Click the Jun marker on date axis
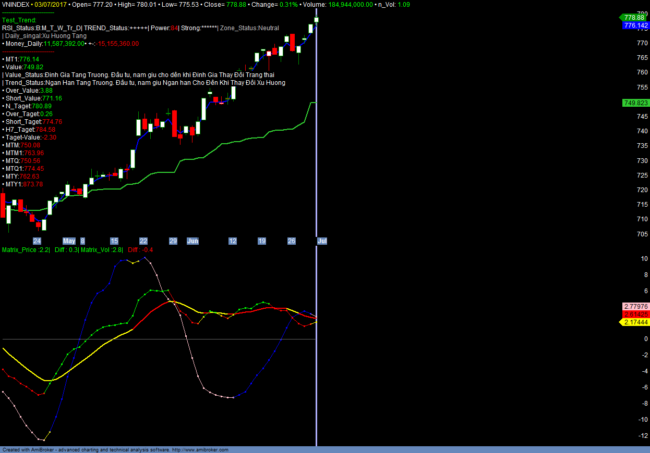The width and height of the screenshot is (650, 453). pyautogui.click(x=193, y=241)
